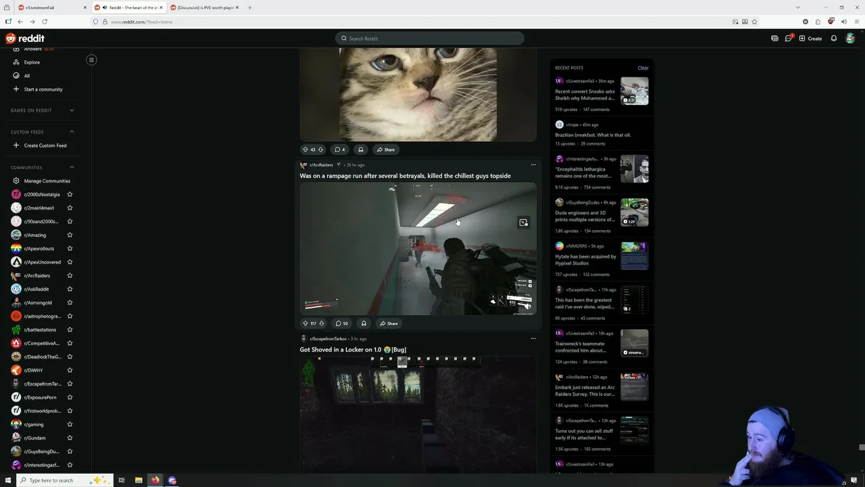
Task: Click the Create post button
Action: click(810, 39)
